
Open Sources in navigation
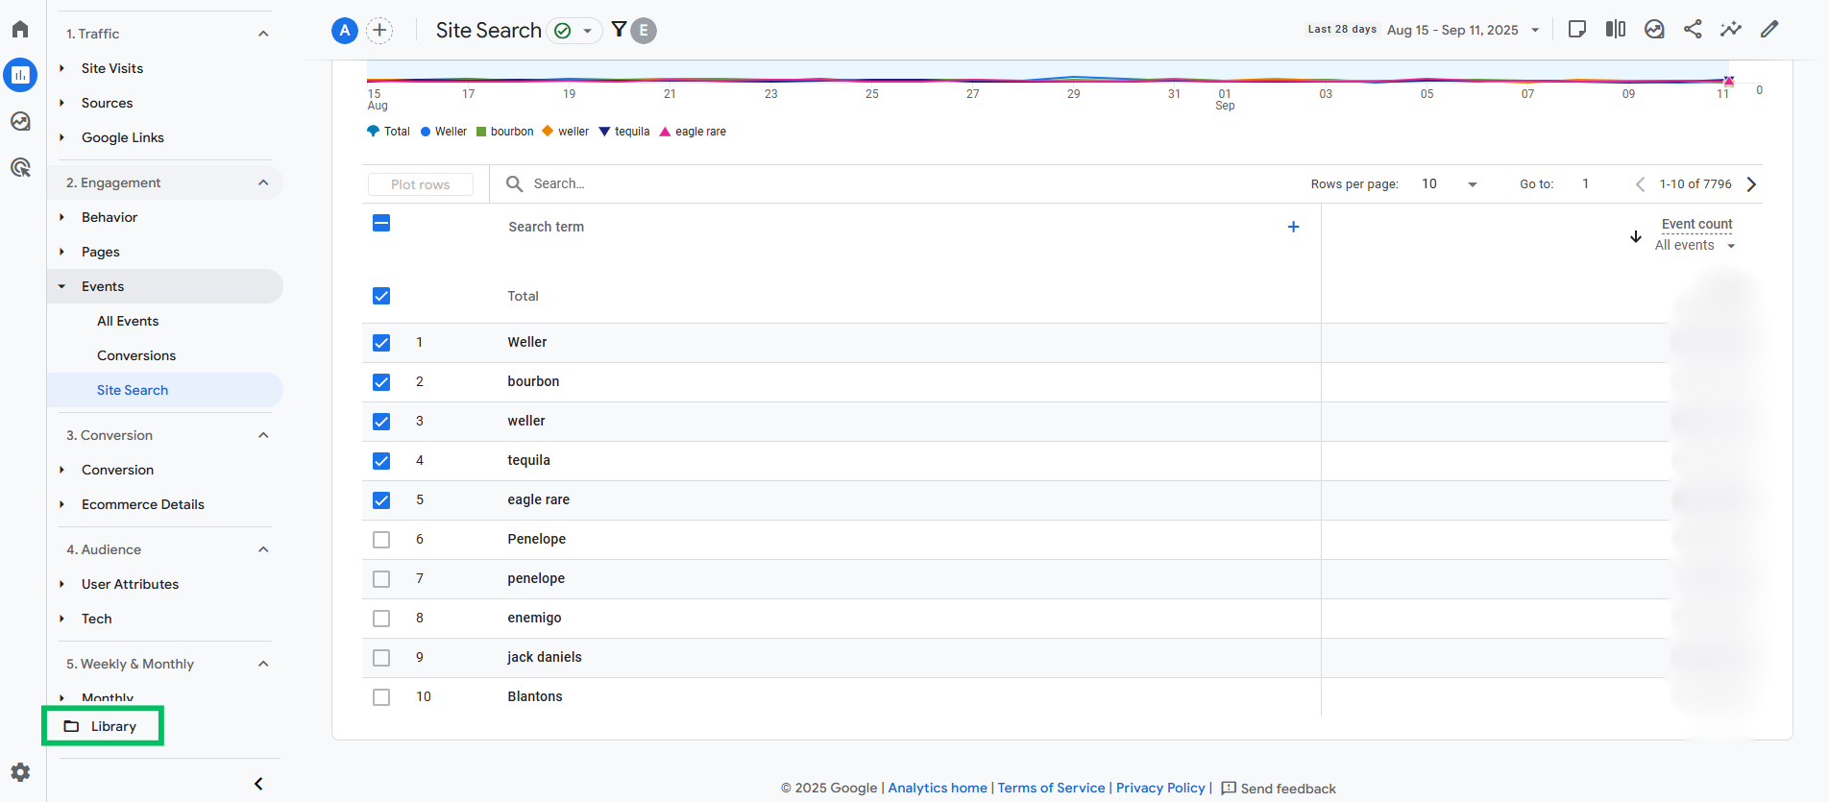coord(107,103)
